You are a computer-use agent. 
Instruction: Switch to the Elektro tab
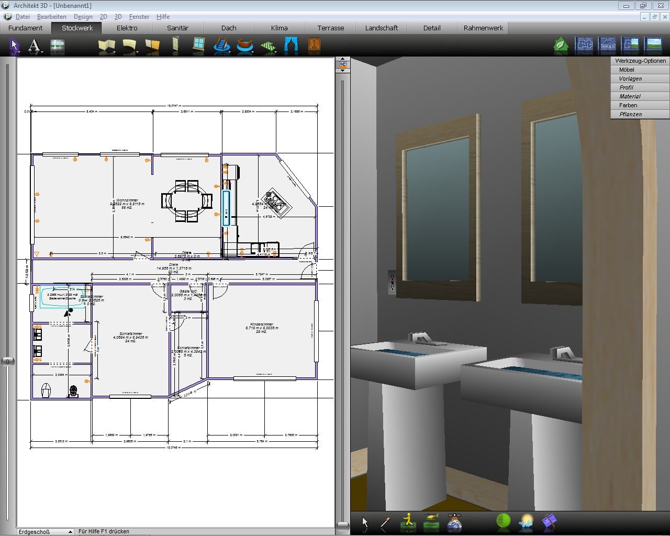[x=127, y=28]
